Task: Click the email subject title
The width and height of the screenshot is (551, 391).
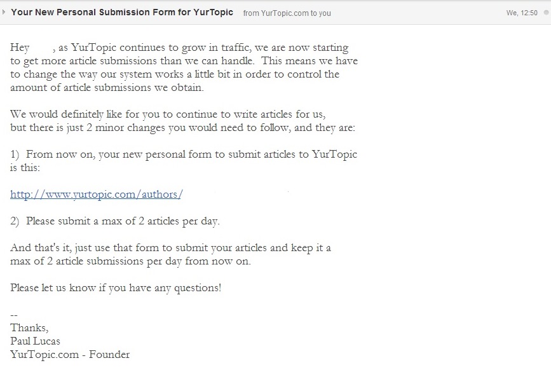Action: click(122, 12)
